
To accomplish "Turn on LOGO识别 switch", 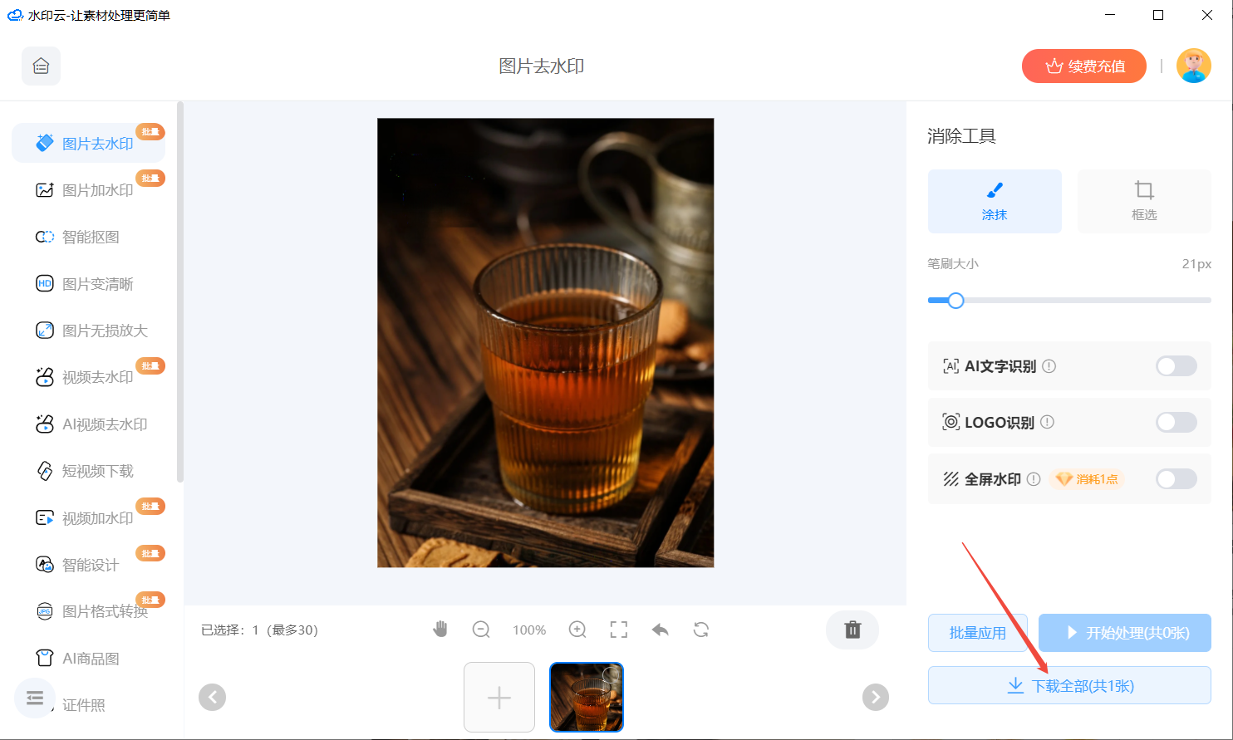I will (x=1176, y=423).
